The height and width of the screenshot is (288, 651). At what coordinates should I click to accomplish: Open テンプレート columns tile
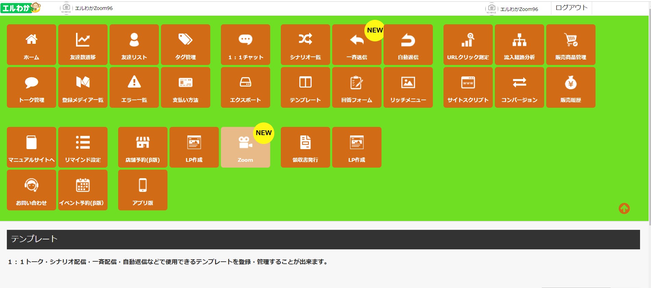305,87
